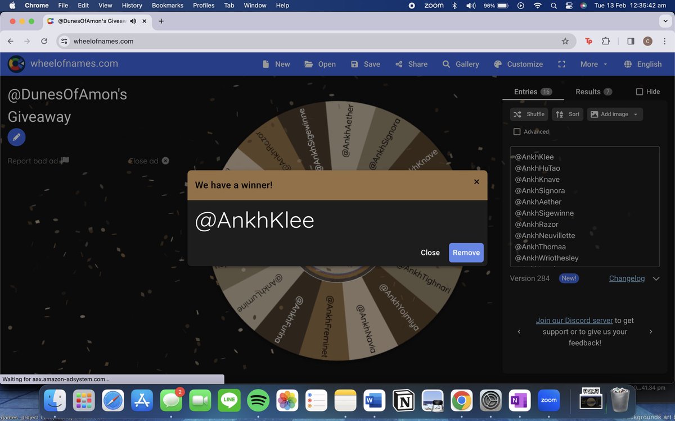Open Messages from the dock

coord(171,400)
